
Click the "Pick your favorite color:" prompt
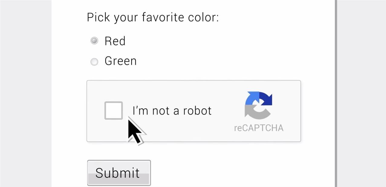click(x=153, y=17)
